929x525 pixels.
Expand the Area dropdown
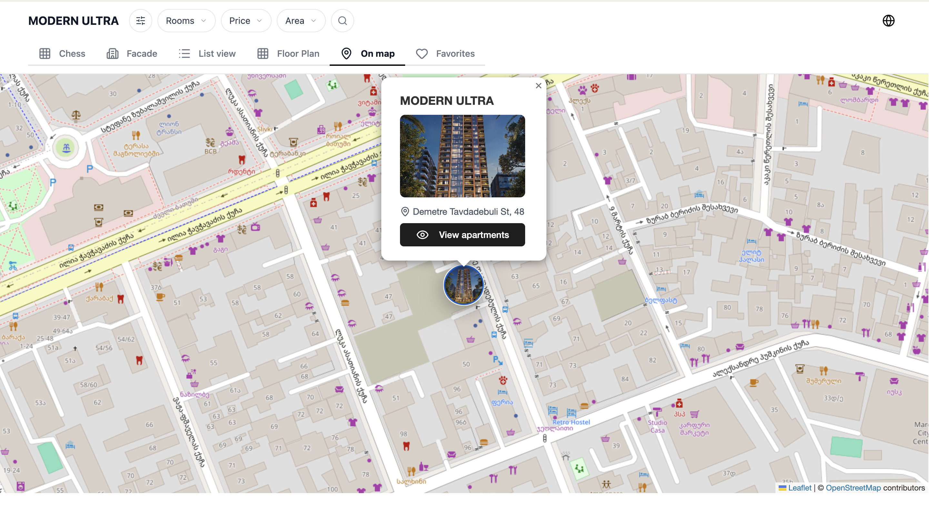click(x=301, y=21)
